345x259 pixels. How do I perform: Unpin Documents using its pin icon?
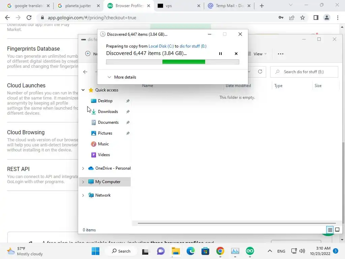click(128, 122)
